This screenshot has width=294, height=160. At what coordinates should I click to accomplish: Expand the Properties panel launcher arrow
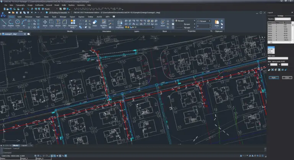[211, 31]
